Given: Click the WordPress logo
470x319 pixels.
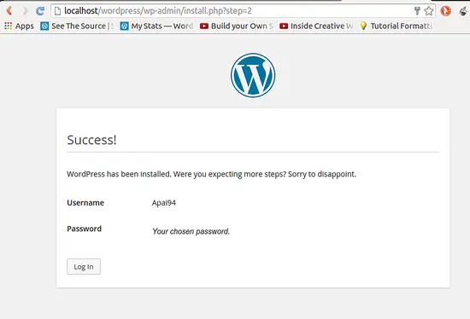Looking at the screenshot, I should [253, 75].
